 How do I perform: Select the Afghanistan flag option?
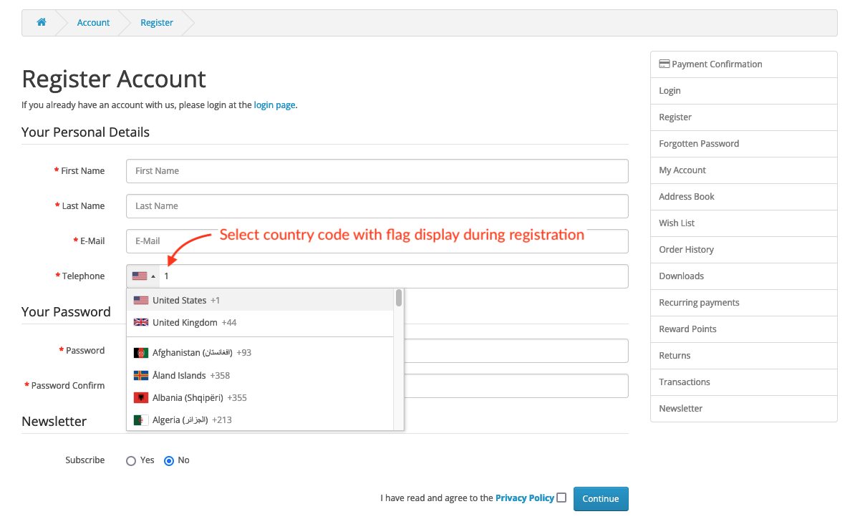(x=140, y=352)
